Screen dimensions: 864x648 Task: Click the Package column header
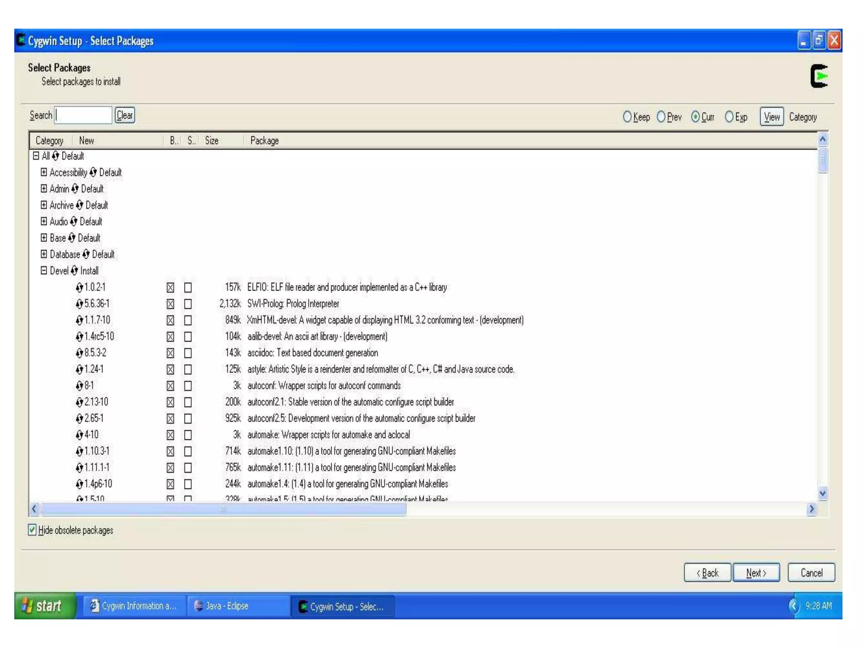[x=264, y=140]
